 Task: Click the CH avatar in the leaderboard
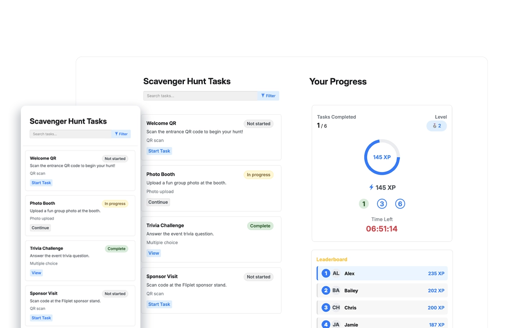pyautogui.click(x=336, y=308)
